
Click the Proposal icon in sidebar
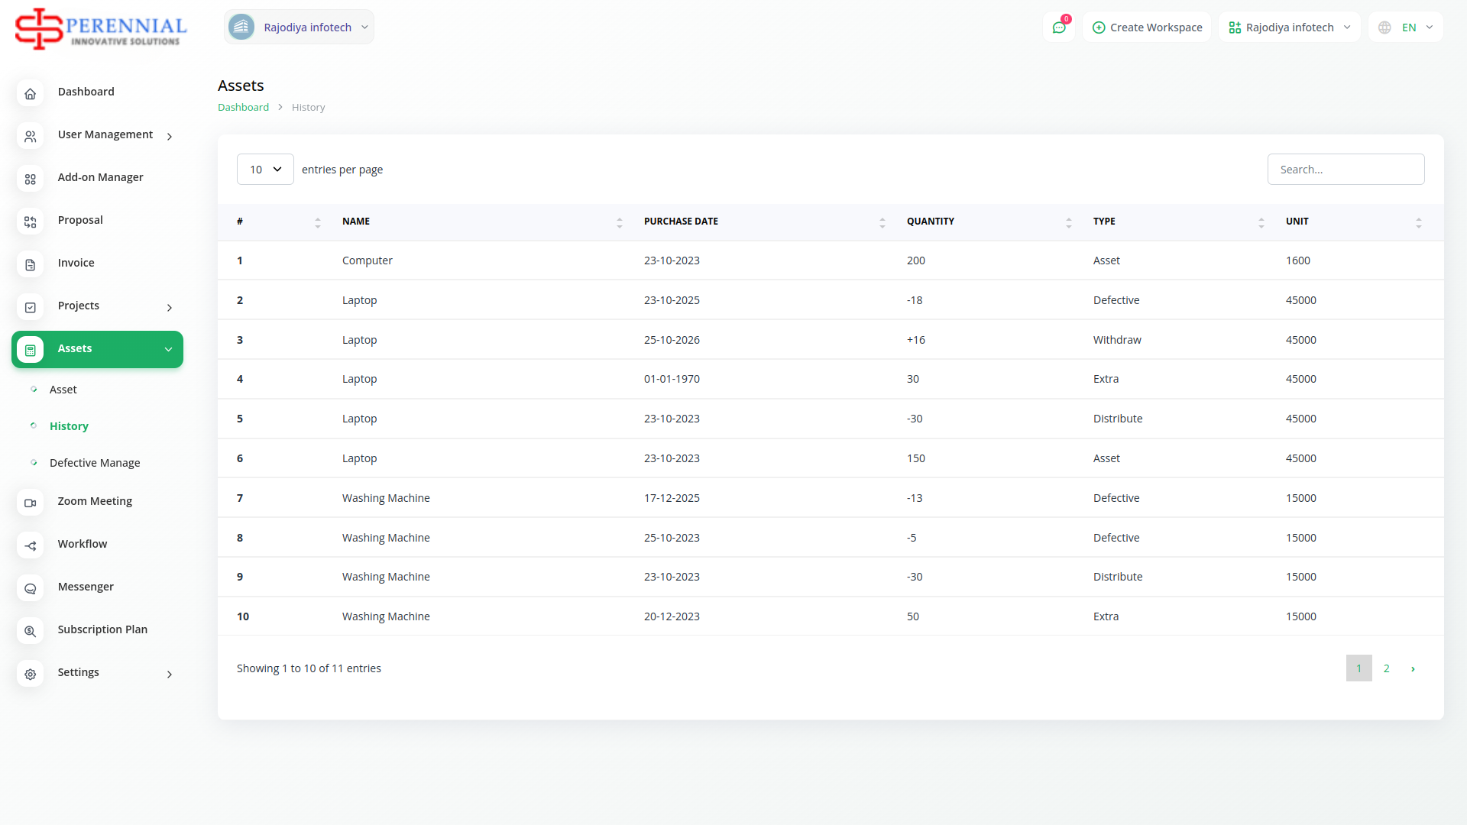(31, 222)
